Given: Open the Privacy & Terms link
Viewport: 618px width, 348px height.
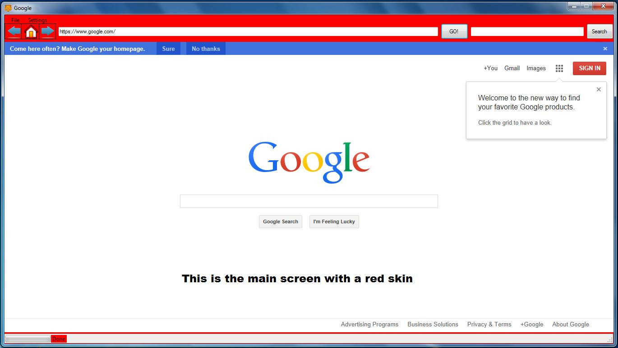Looking at the screenshot, I should (x=489, y=324).
